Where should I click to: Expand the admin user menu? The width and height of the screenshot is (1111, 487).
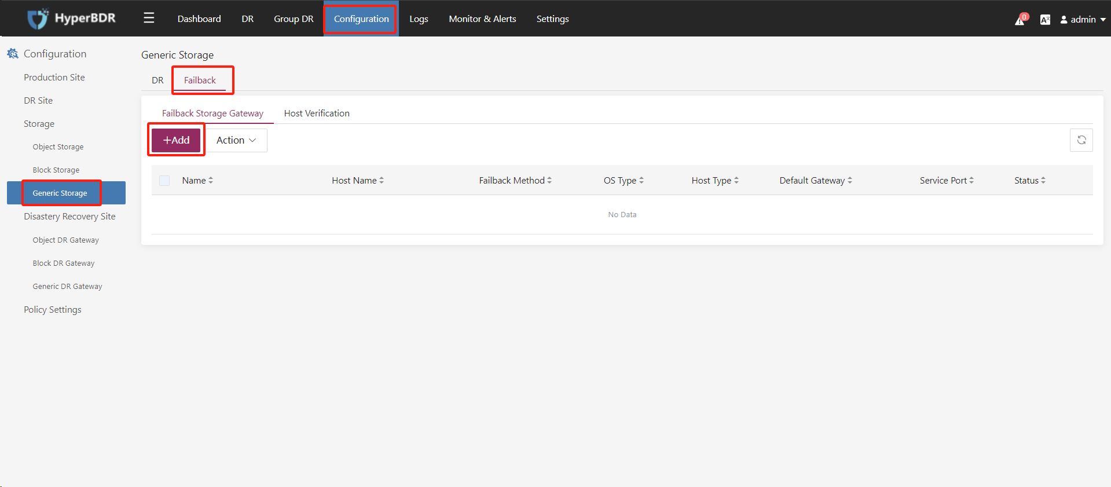1083,20
